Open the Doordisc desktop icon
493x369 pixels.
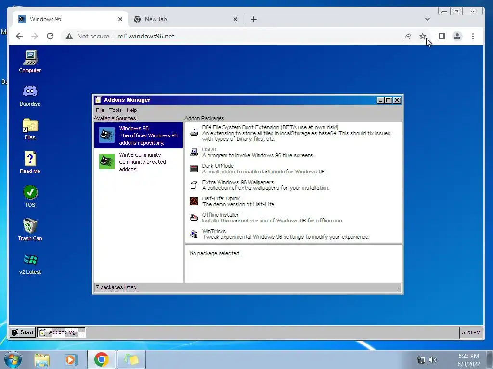[x=30, y=96]
